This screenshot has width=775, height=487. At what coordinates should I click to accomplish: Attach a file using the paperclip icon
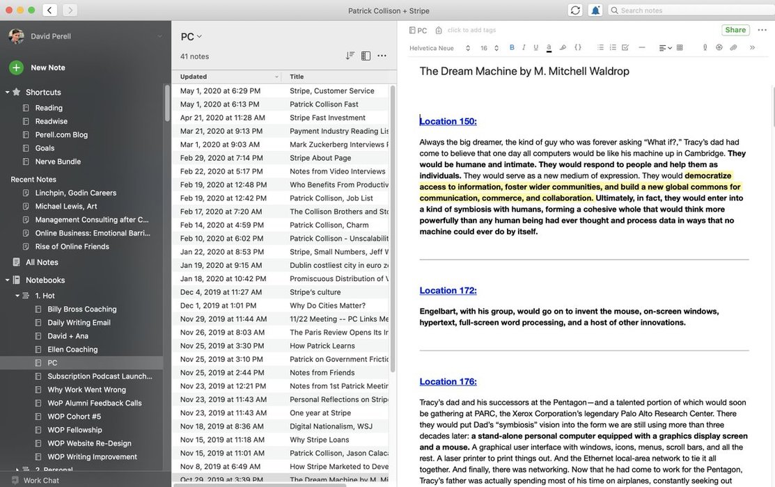pos(733,48)
